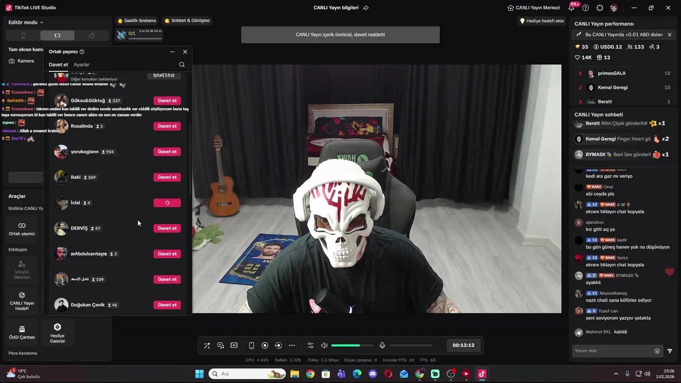Open the Windows Start menu
Viewport: 681px width, 383px height.
click(200, 374)
